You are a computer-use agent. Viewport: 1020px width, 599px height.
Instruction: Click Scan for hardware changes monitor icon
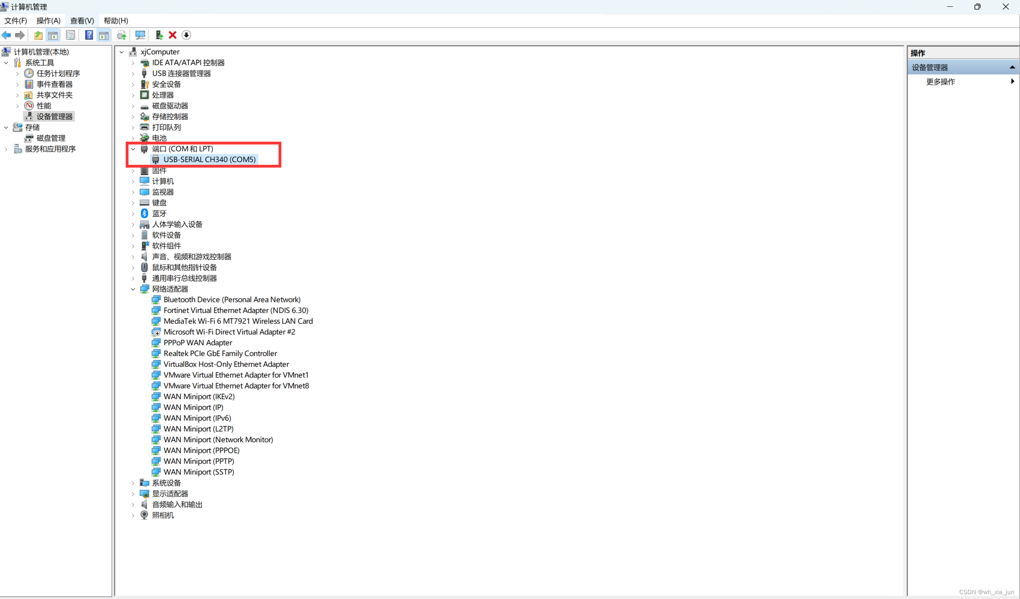tap(140, 35)
